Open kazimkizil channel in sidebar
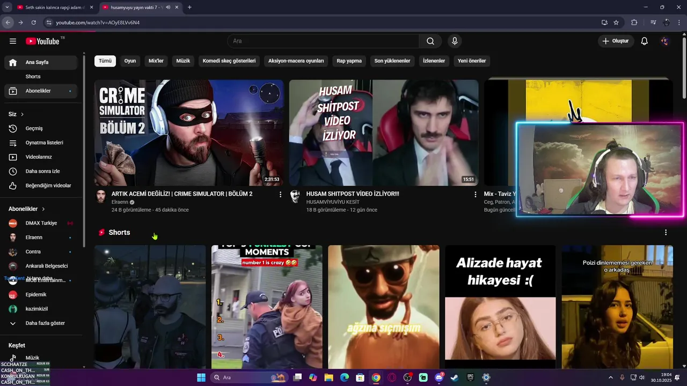 click(x=41, y=309)
